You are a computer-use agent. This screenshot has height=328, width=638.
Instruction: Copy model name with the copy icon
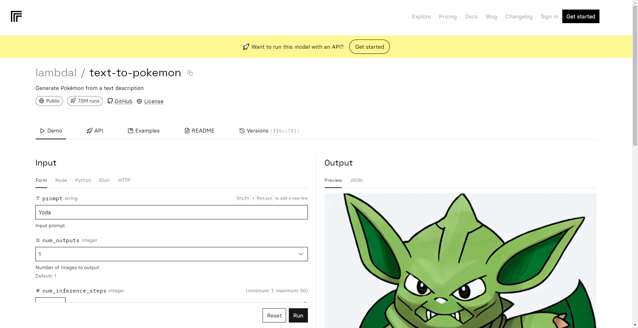click(190, 73)
